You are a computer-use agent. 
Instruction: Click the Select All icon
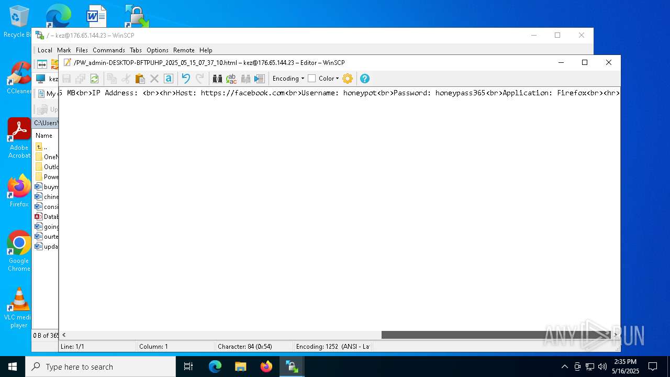click(x=168, y=79)
